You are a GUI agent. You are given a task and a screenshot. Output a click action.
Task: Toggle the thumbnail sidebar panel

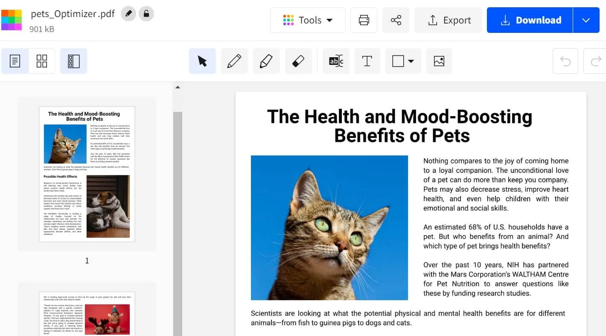(x=73, y=61)
